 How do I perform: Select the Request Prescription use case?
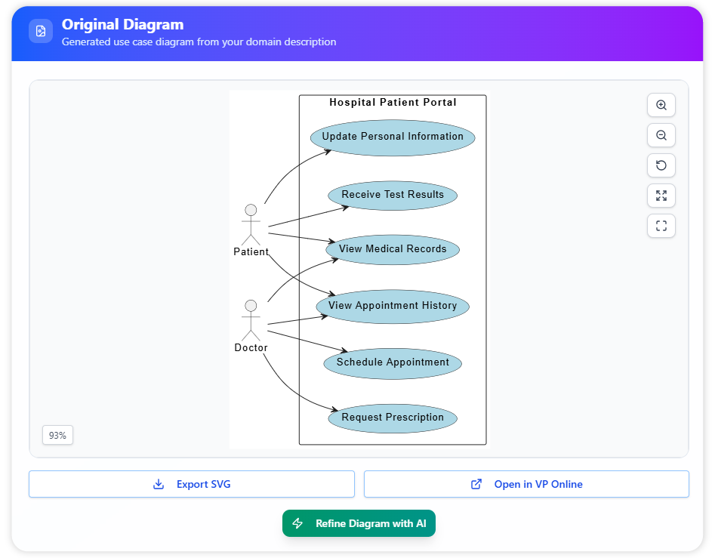coord(393,418)
